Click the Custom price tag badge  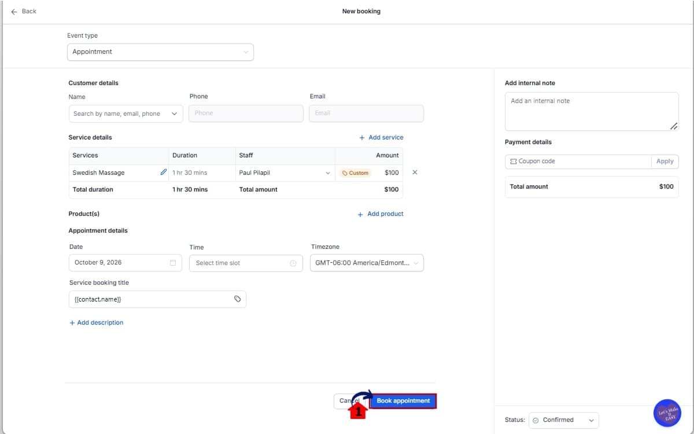356,173
